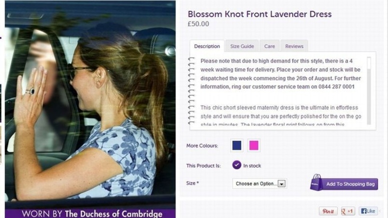
Task: Click the In stock checkmark icon
Action: click(236, 165)
